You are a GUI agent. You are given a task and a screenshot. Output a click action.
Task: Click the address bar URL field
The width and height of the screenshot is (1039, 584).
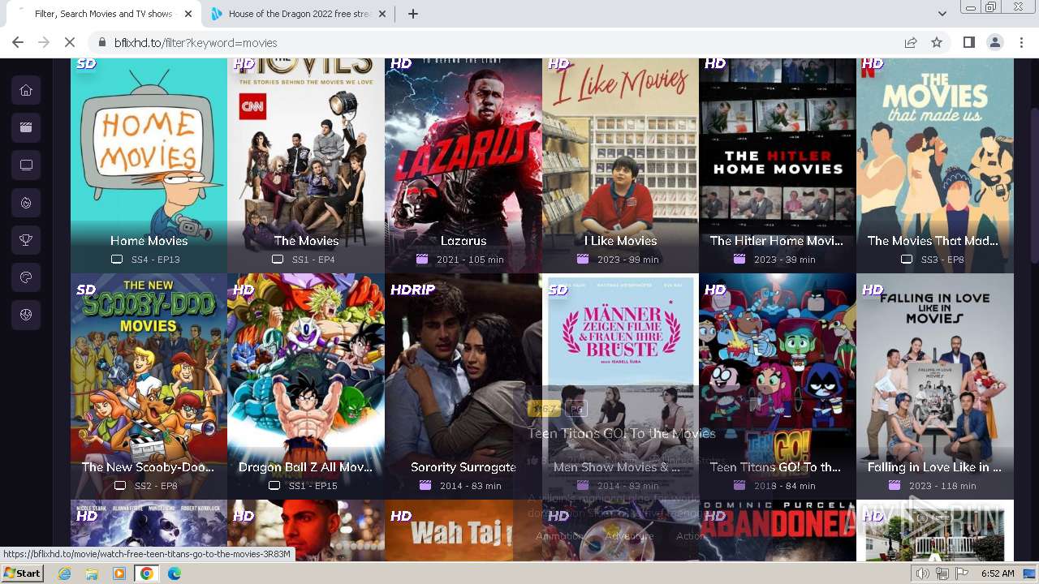click(503, 42)
